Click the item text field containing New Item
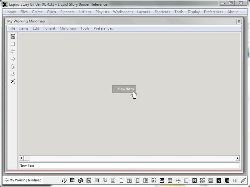This screenshot has height=187, width=250. pyautogui.click(x=129, y=165)
